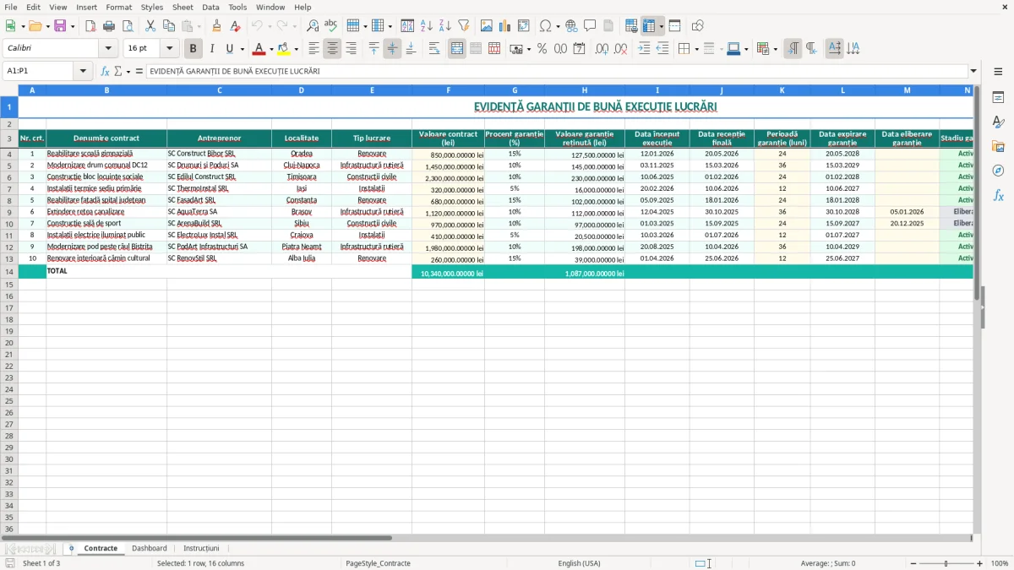Click zoom percentage 100% in status bar
1014x570 pixels.
coord(1000,563)
